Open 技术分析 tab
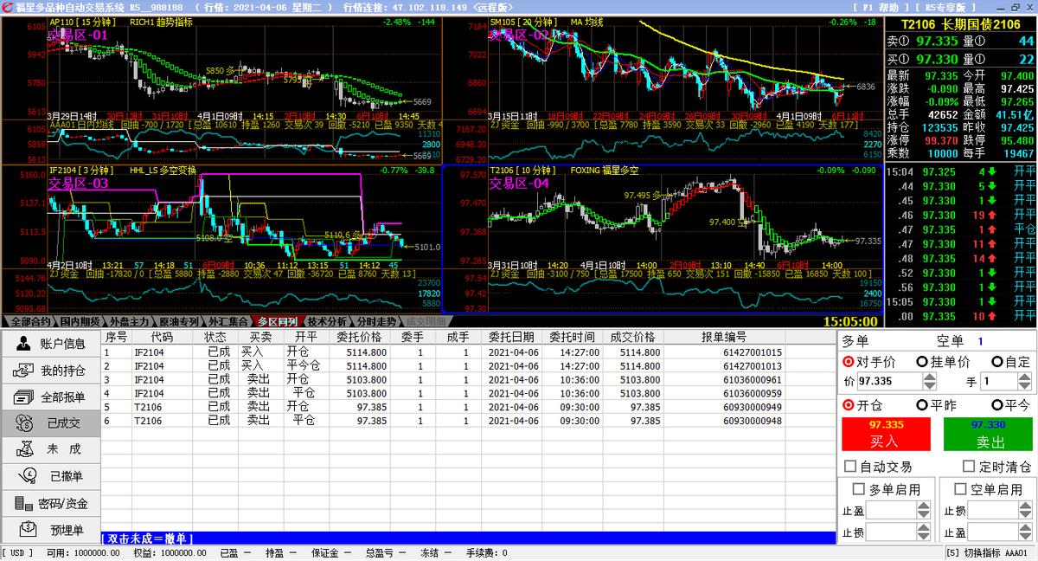The width and height of the screenshot is (1038, 561). pyautogui.click(x=329, y=321)
